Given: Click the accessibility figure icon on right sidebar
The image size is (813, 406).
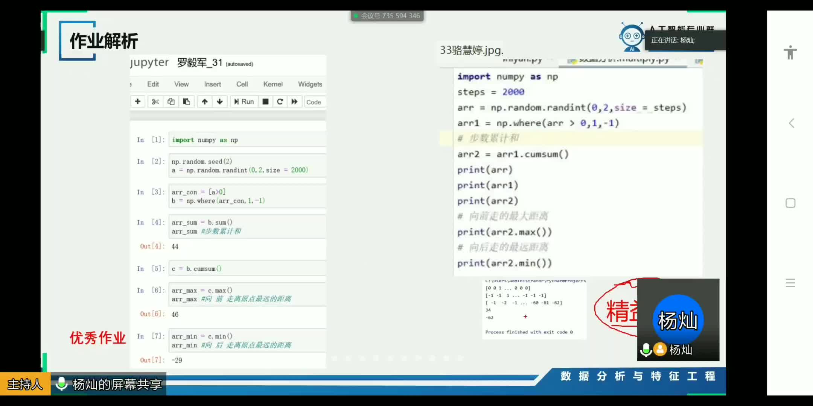Looking at the screenshot, I should coord(790,53).
